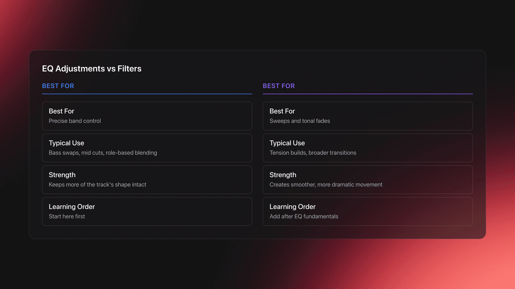This screenshot has width=515, height=289.
Task: Open the right Typical Use card
Action: [x=367, y=148]
